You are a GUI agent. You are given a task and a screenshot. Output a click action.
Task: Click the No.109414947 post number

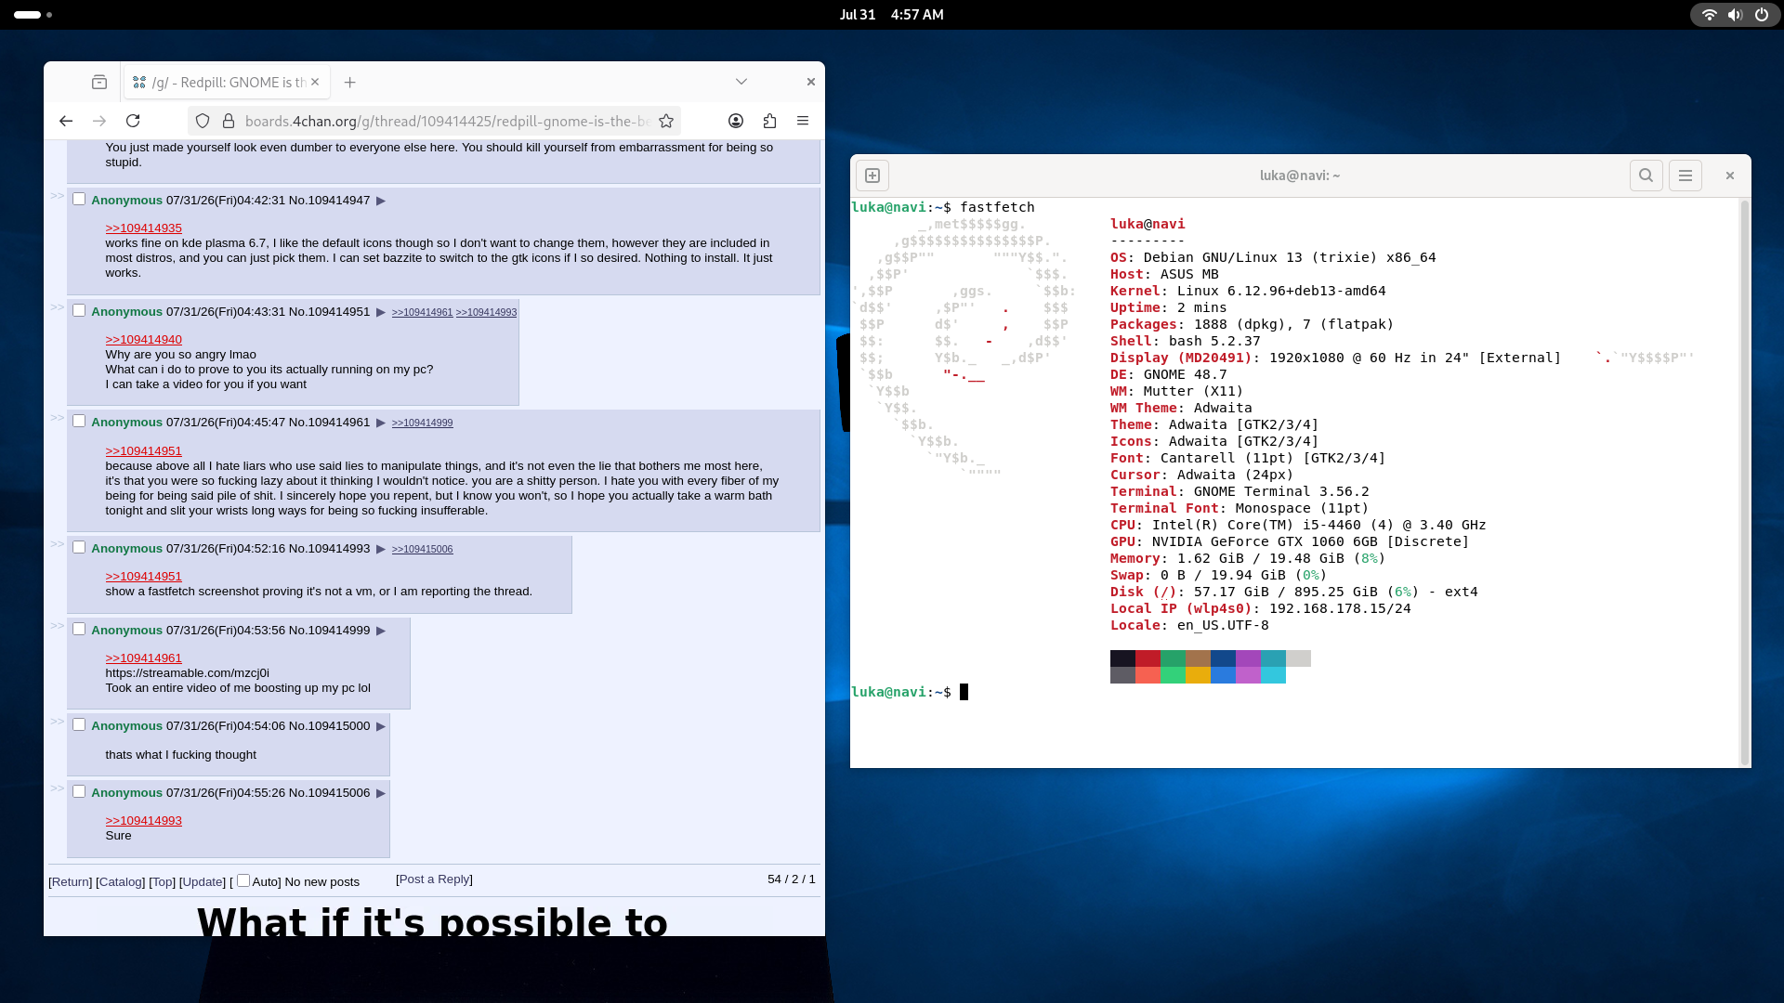(x=329, y=201)
